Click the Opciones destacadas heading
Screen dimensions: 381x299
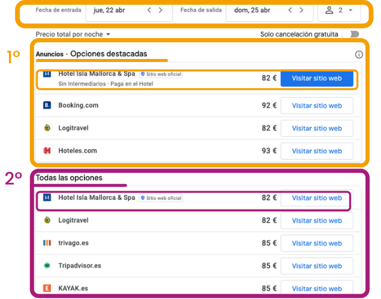point(108,54)
